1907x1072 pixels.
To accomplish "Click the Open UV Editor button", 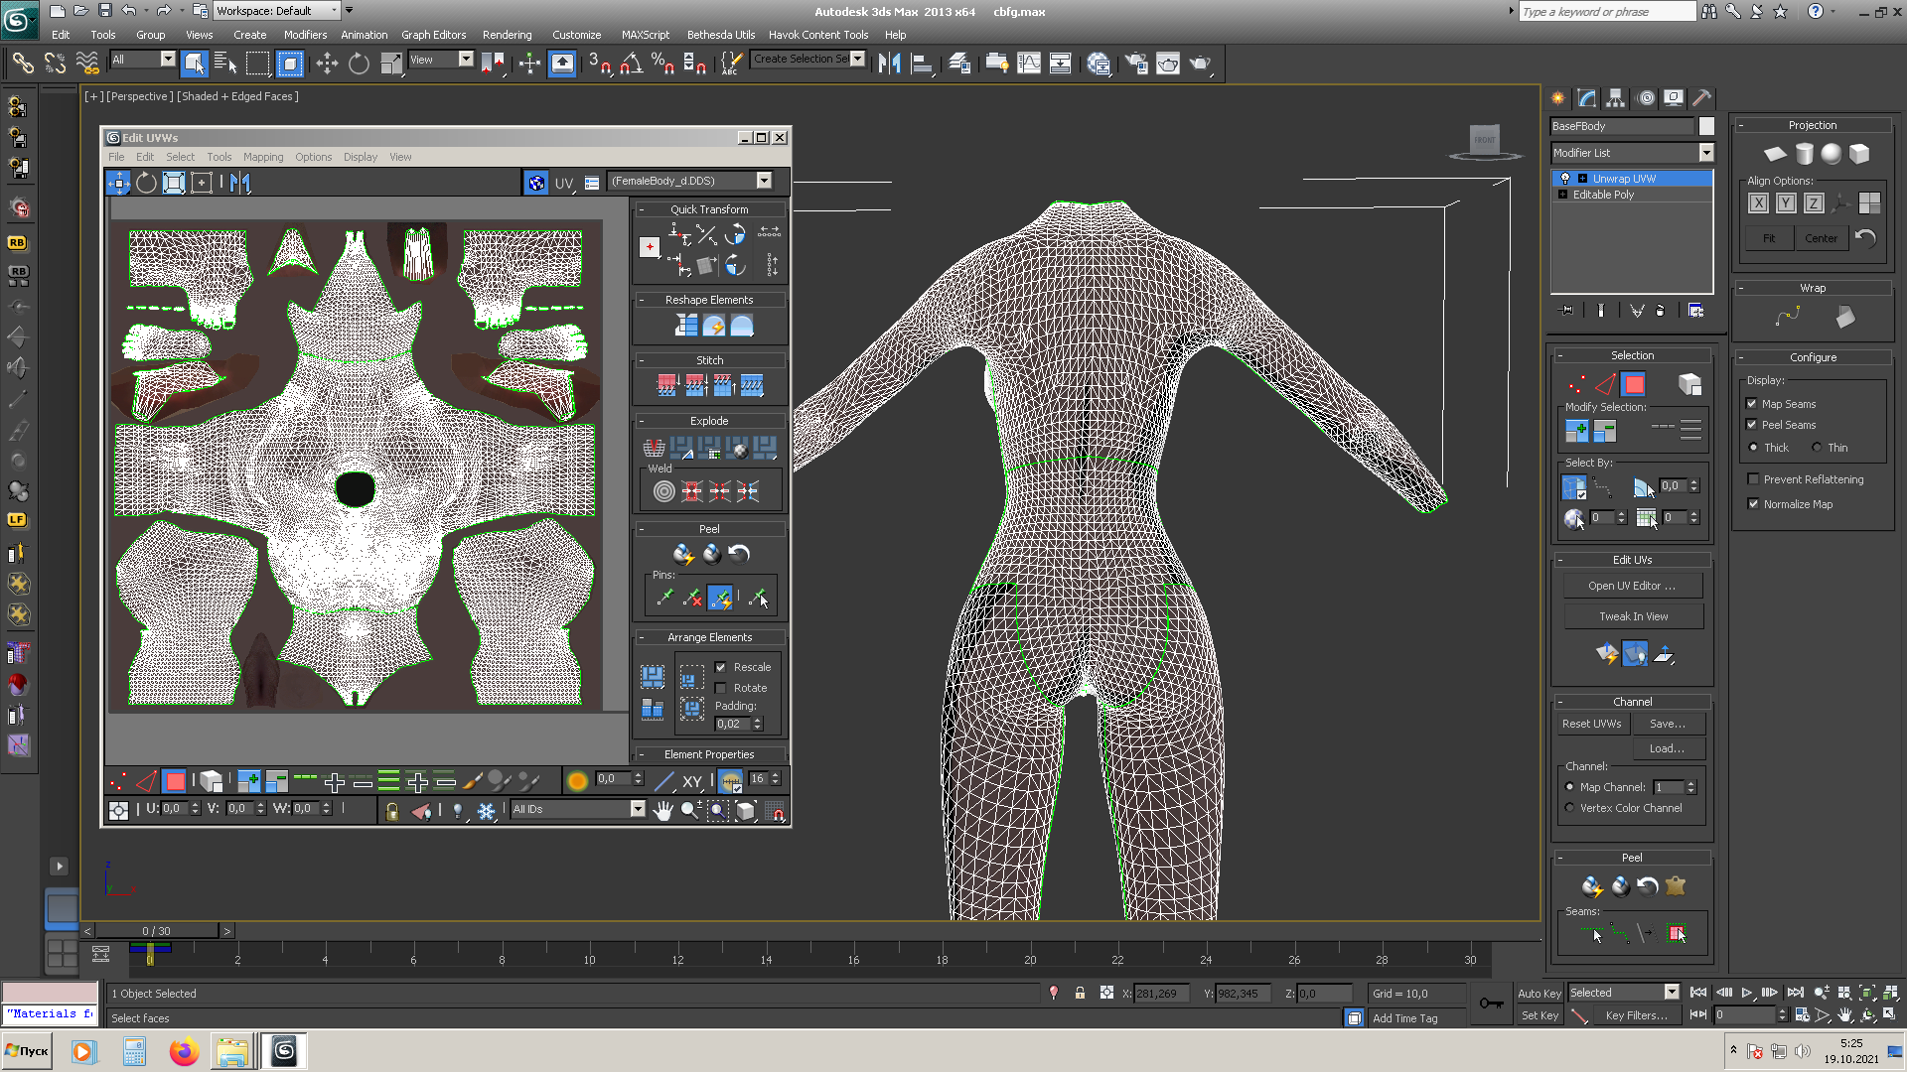I will pyautogui.click(x=1632, y=586).
